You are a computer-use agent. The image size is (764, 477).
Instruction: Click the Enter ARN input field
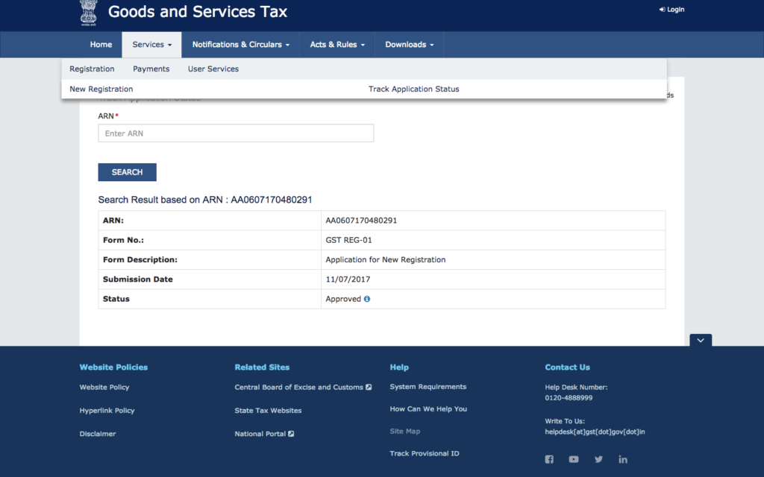(x=236, y=133)
